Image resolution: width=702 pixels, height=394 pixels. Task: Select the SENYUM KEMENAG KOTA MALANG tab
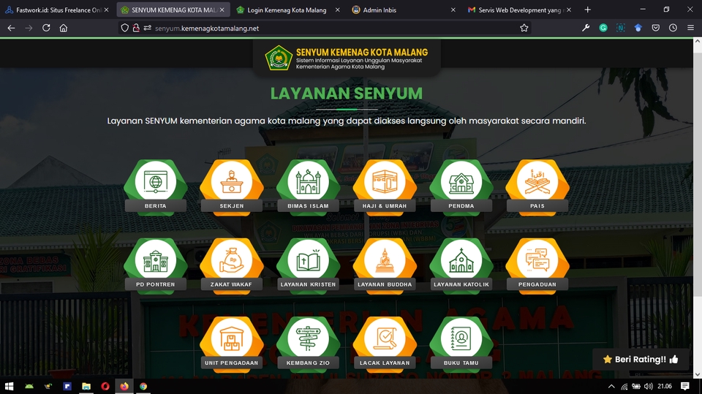pyautogui.click(x=174, y=10)
